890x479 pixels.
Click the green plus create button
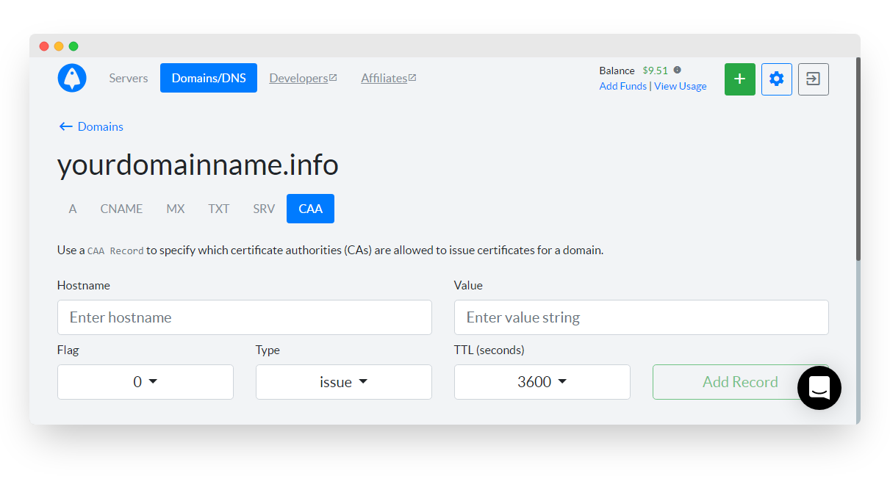(740, 79)
